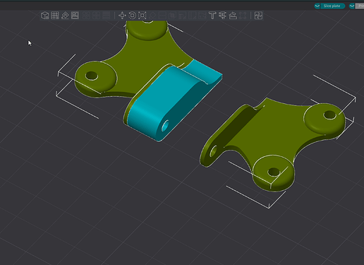Click the grey Print button
Image resolution: width=364 pixels, height=265 pixels.
[x=360, y=6]
